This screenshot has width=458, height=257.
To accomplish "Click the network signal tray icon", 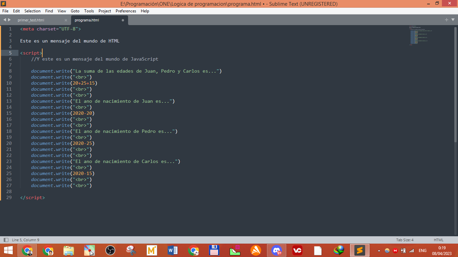I will [x=411, y=250].
